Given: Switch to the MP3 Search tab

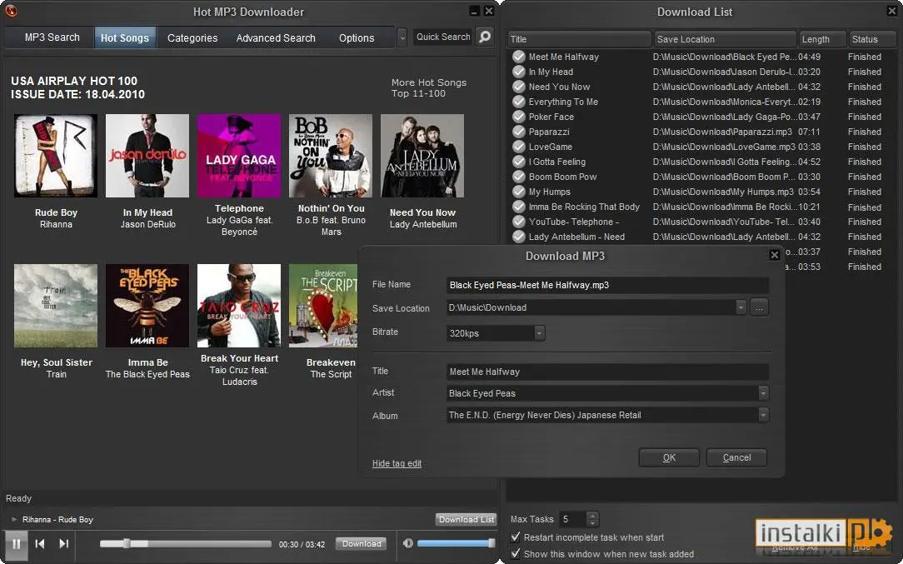Looking at the screenshot, I should 52,37.
